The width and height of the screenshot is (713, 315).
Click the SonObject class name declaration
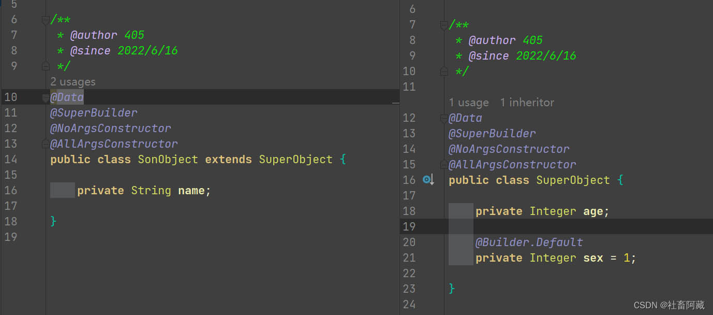coord(168,160)
